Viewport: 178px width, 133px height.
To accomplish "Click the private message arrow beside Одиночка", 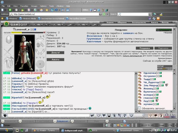I will pyautogui.click(x=140, y=73).
